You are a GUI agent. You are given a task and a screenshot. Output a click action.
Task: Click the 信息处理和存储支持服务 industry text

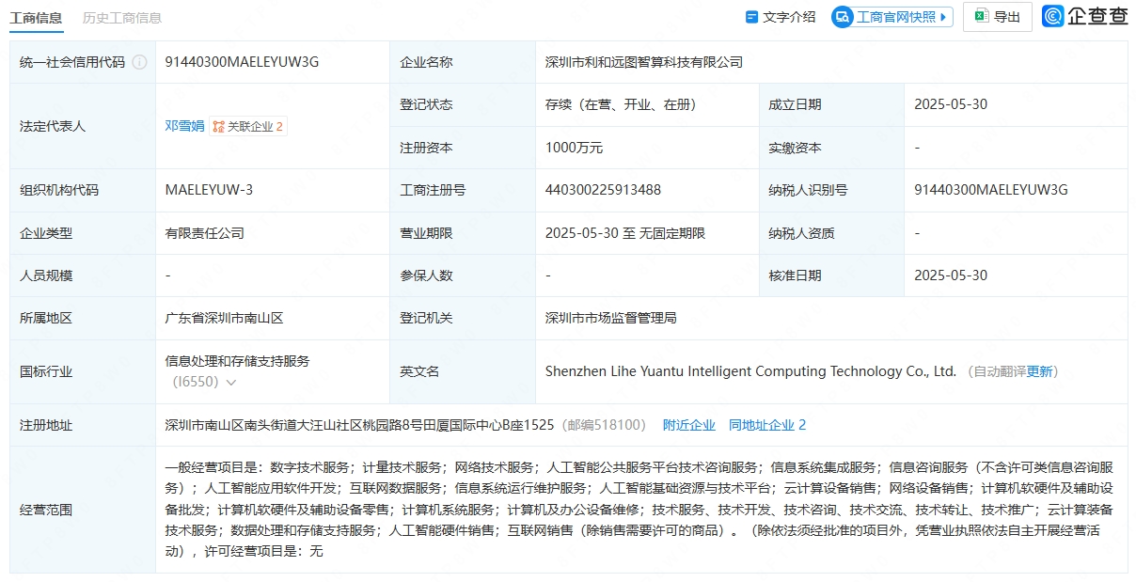(237, 361)
